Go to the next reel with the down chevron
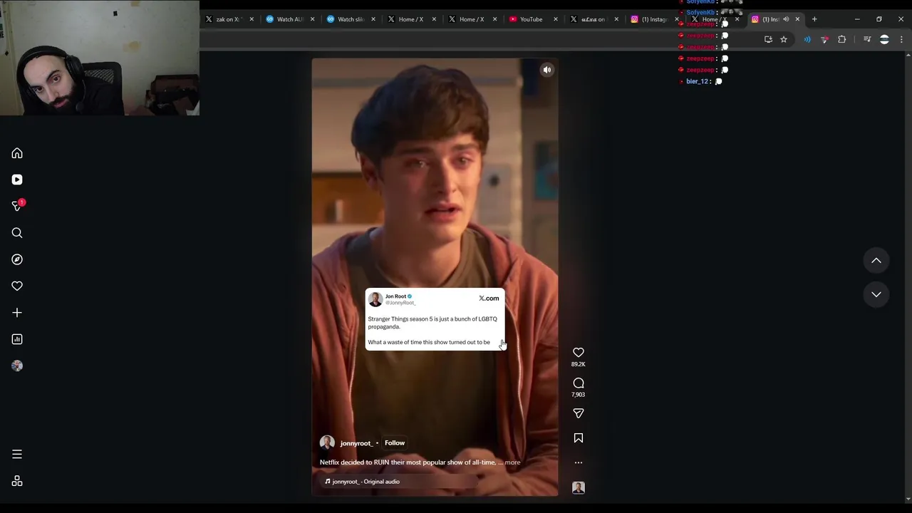912x513 pixels. 876,294
